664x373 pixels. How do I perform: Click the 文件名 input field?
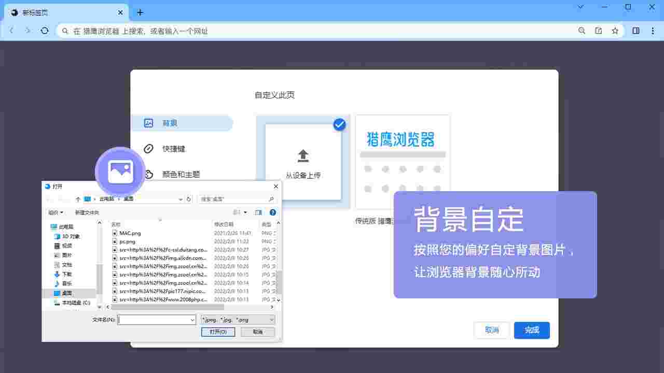pyautogui.click(x=156, y=320)
